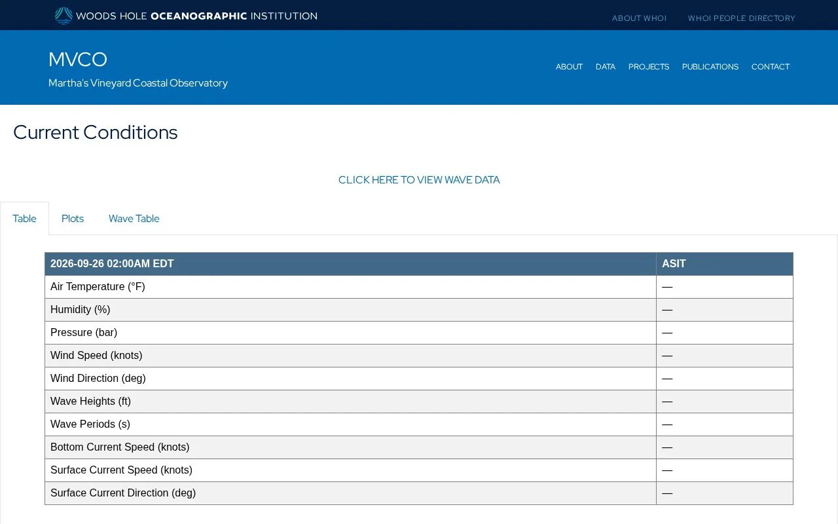Viewport: 838px width, 524px height.
Task: Open the Data menu item
Action: (x=606, y=67)
